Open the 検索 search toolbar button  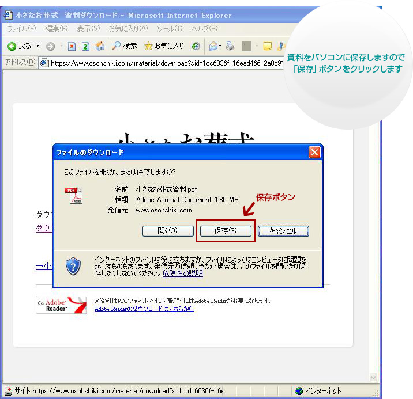[x=125, y=46]
